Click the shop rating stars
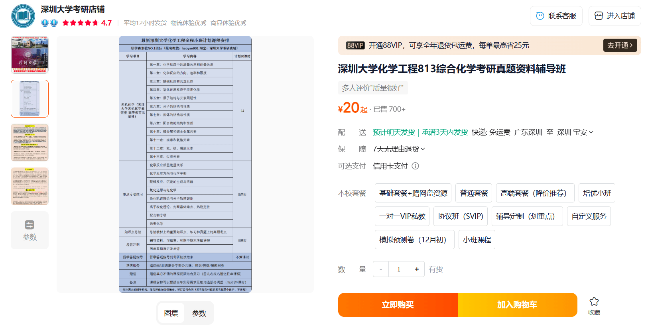This screenshot has height=332, width=646. [80, 23]
